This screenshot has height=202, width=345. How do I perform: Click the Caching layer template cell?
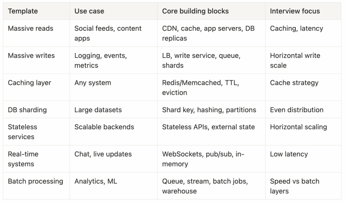(30, 83)
